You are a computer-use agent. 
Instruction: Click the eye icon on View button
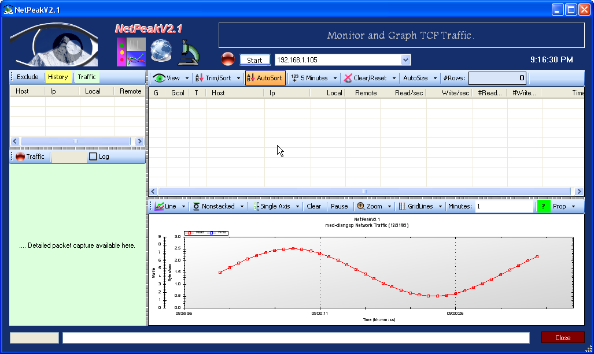159,78
